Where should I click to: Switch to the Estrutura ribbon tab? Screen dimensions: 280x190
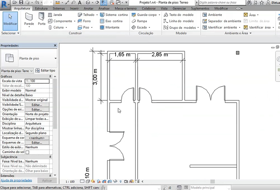pyautogui.click(x=41, y=8)
